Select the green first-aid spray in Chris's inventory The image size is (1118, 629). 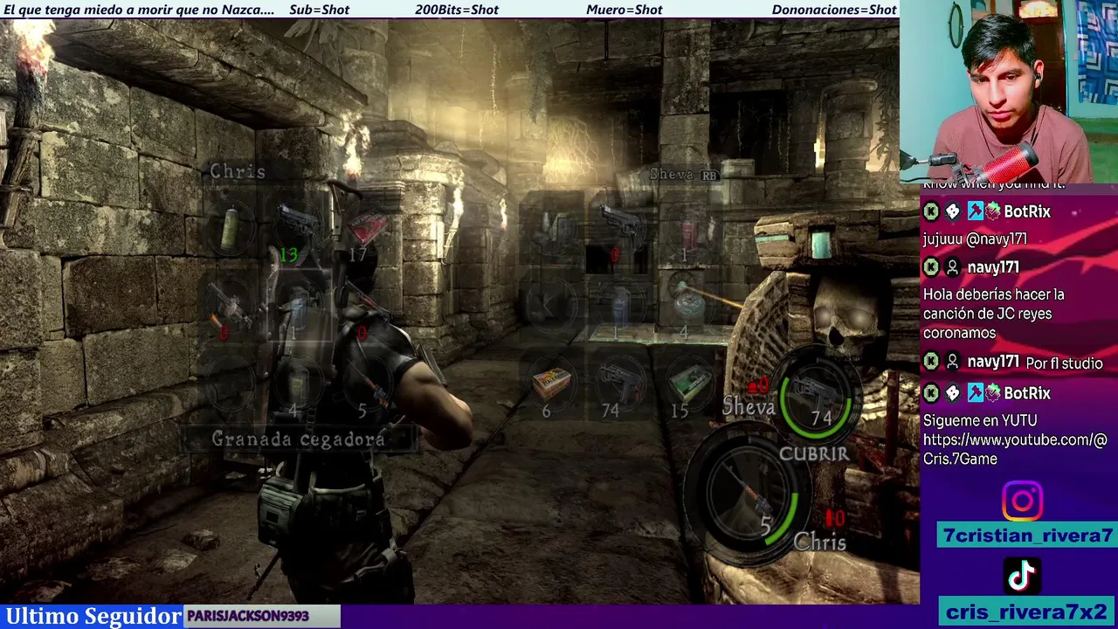point(230,230)
